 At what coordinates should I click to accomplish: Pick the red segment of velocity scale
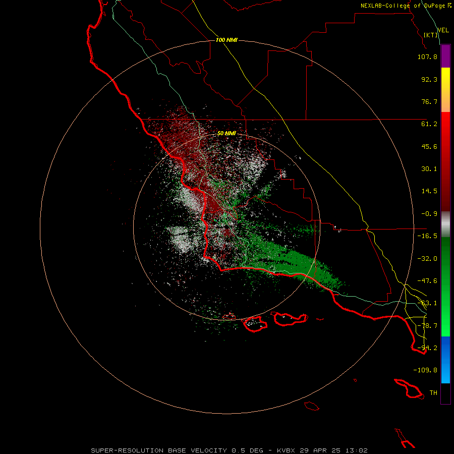(445, 161)
